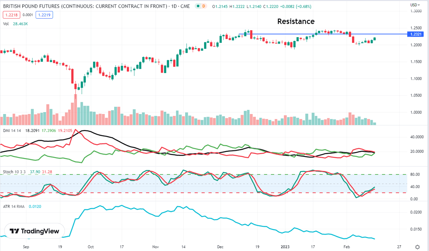Click the 1.1000 price axis label
The image size is (429, 251).
tap(416, 78)
